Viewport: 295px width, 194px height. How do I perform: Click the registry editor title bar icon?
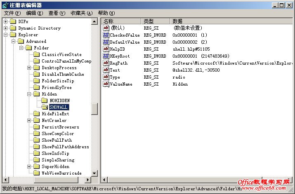click(5, 5)
